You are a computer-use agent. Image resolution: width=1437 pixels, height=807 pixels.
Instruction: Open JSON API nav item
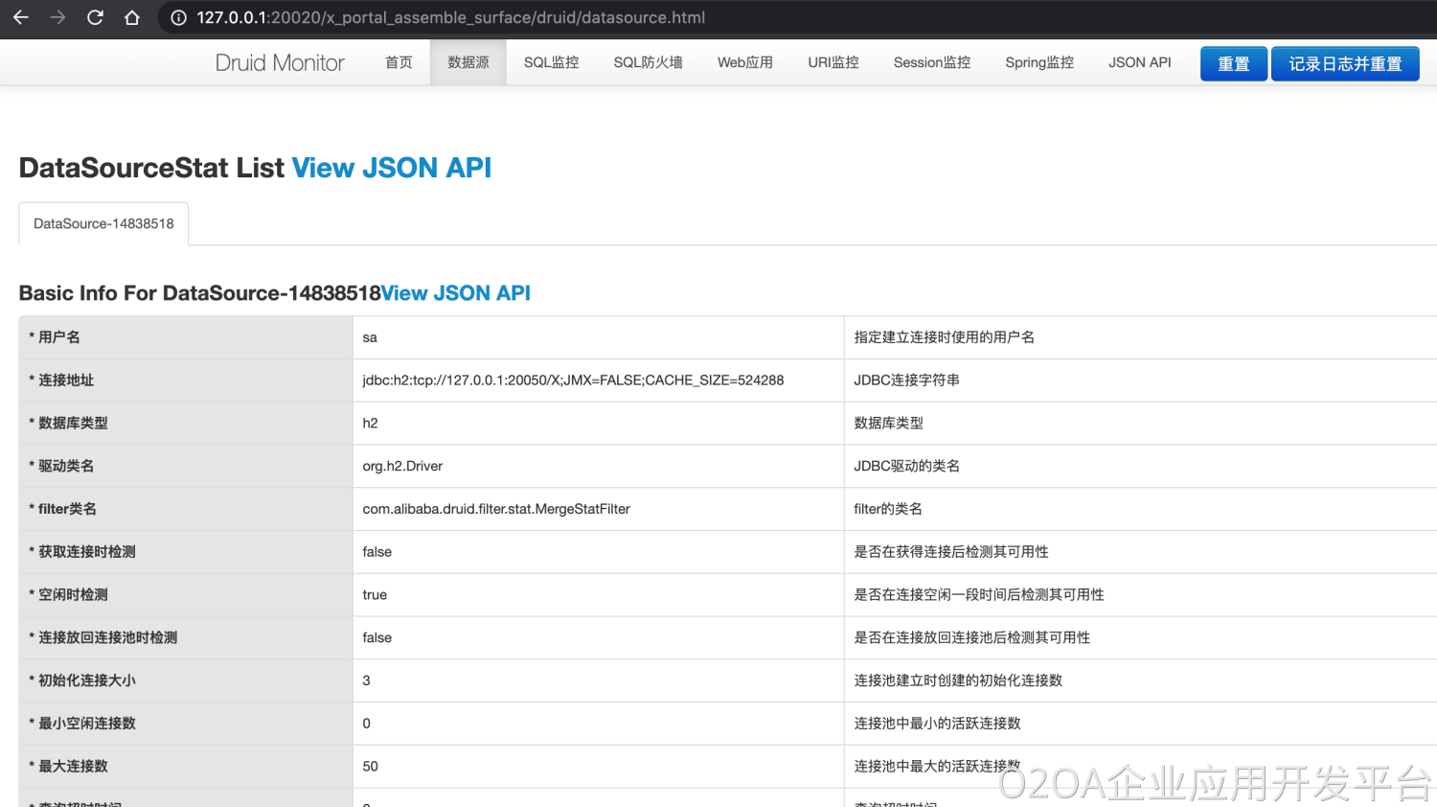click(1139, 62)
